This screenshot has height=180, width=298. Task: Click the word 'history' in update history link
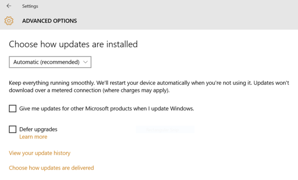62,153
